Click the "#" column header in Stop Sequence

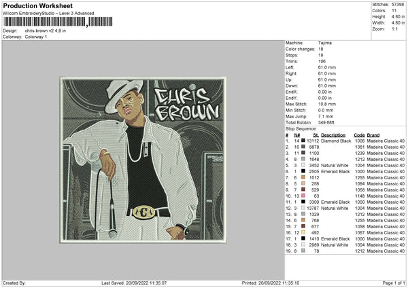287,135
